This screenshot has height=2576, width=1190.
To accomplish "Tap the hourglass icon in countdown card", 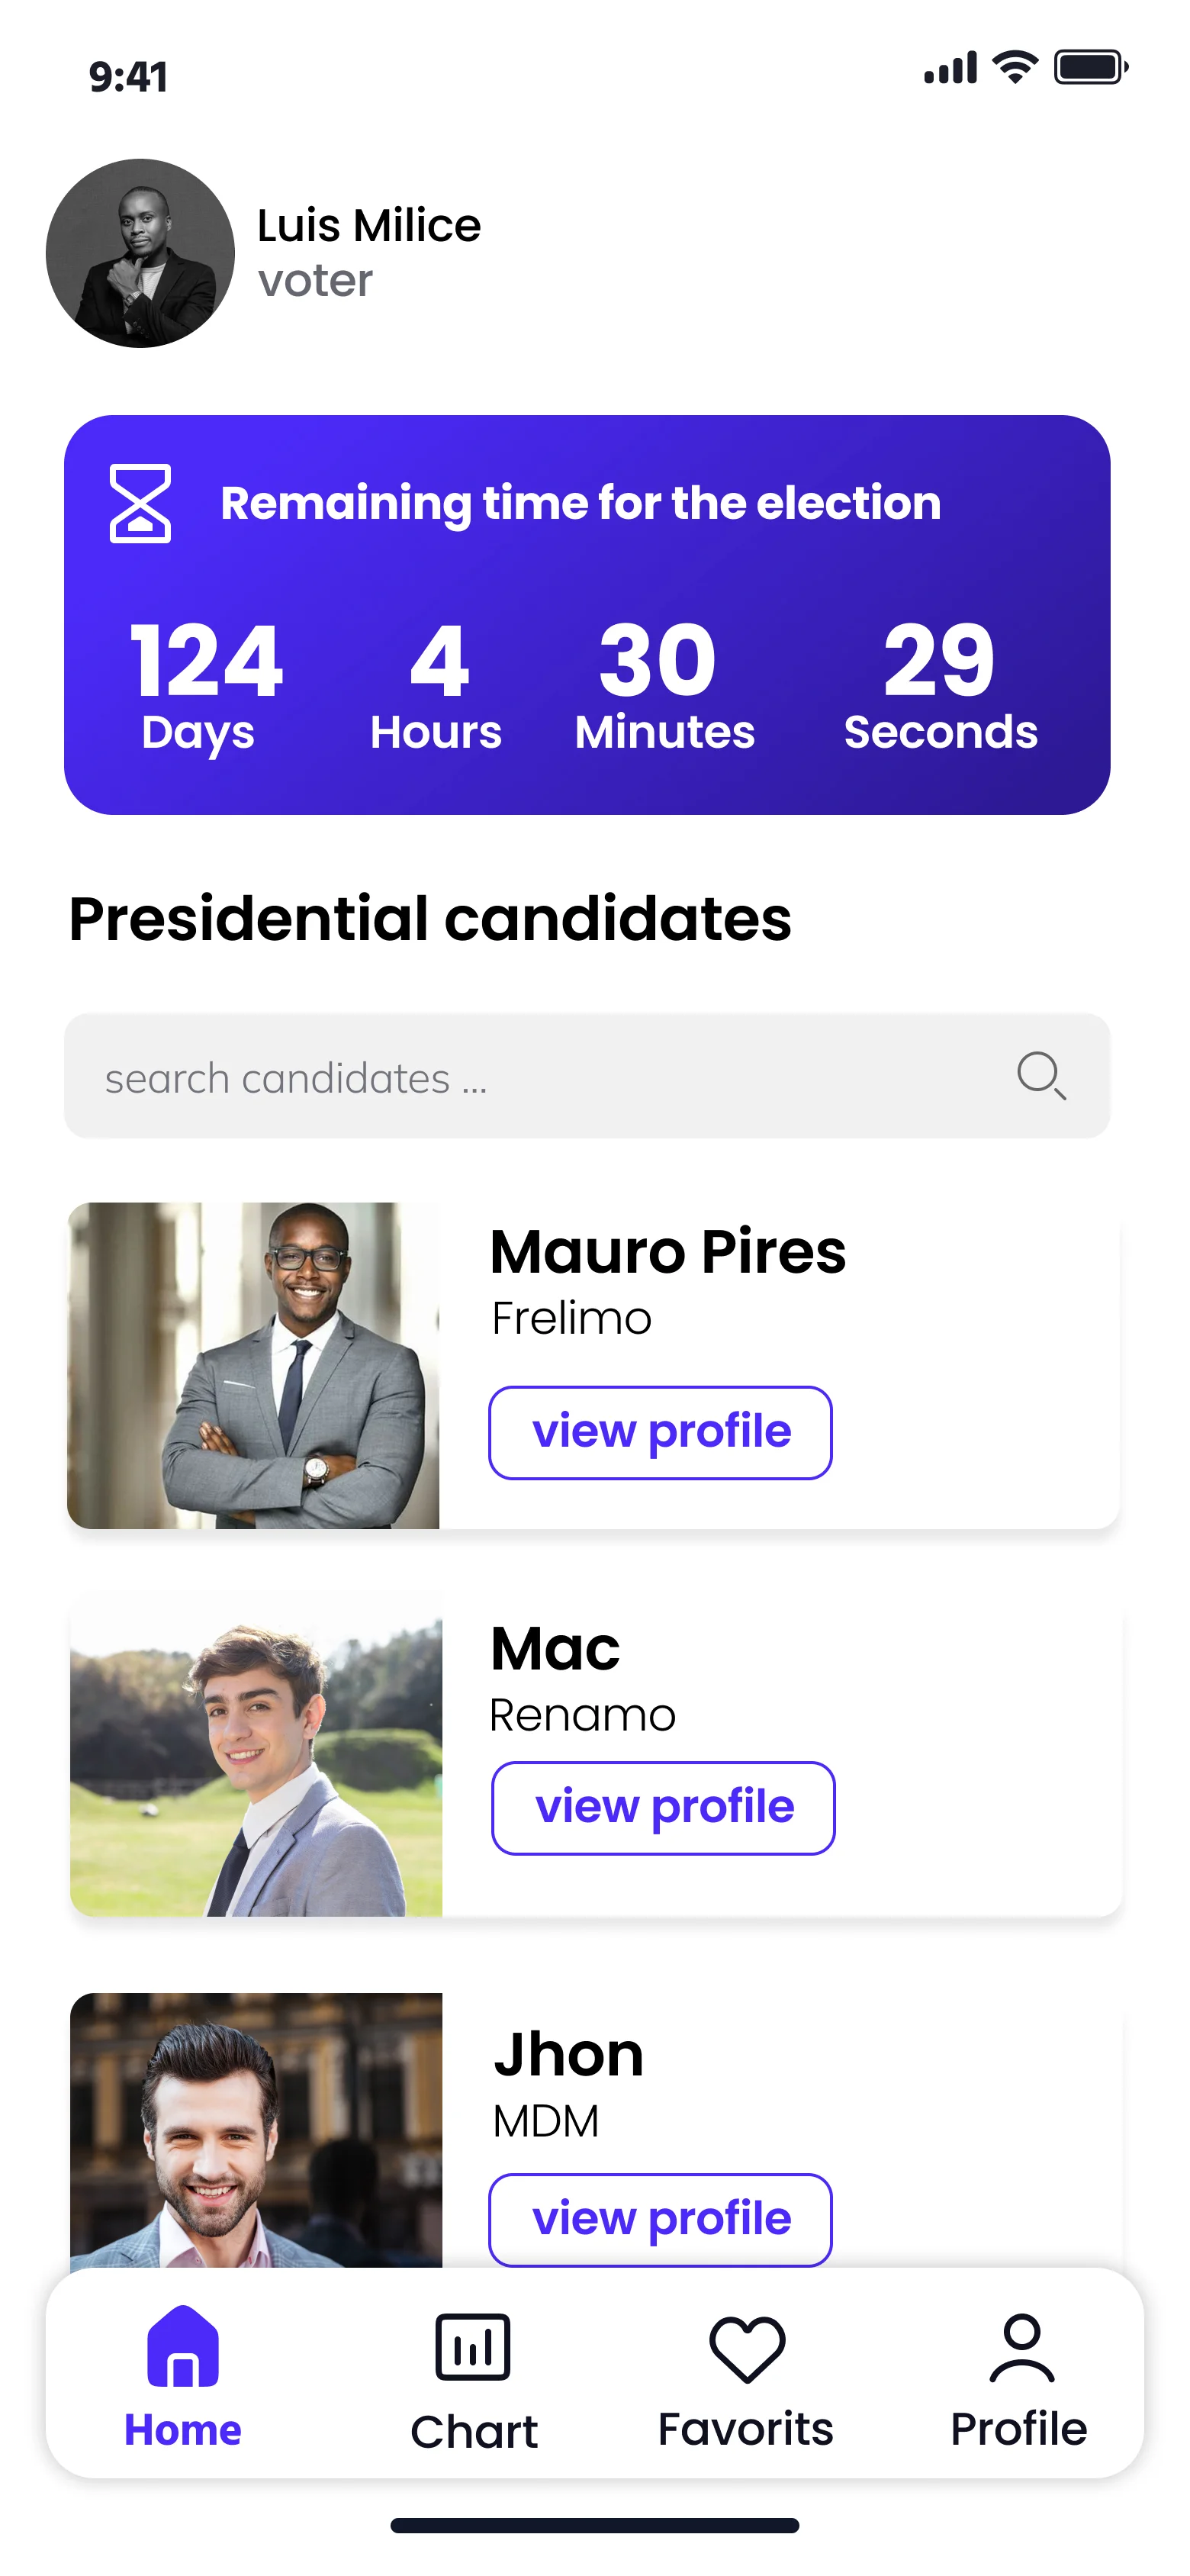I will pos(140,503).
